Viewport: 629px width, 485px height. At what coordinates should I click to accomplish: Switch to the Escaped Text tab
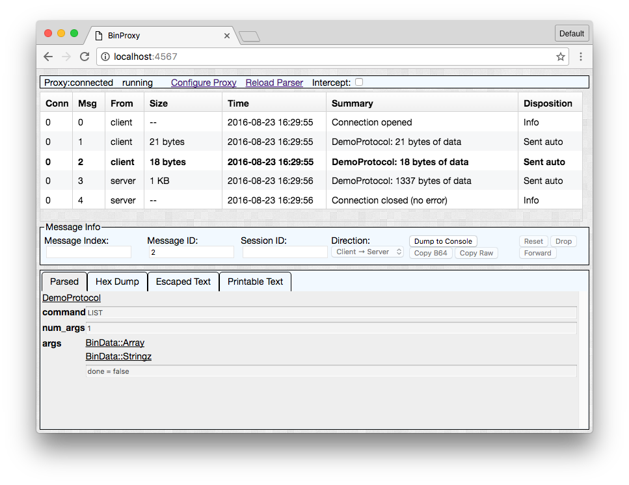[x=183, y=282]
